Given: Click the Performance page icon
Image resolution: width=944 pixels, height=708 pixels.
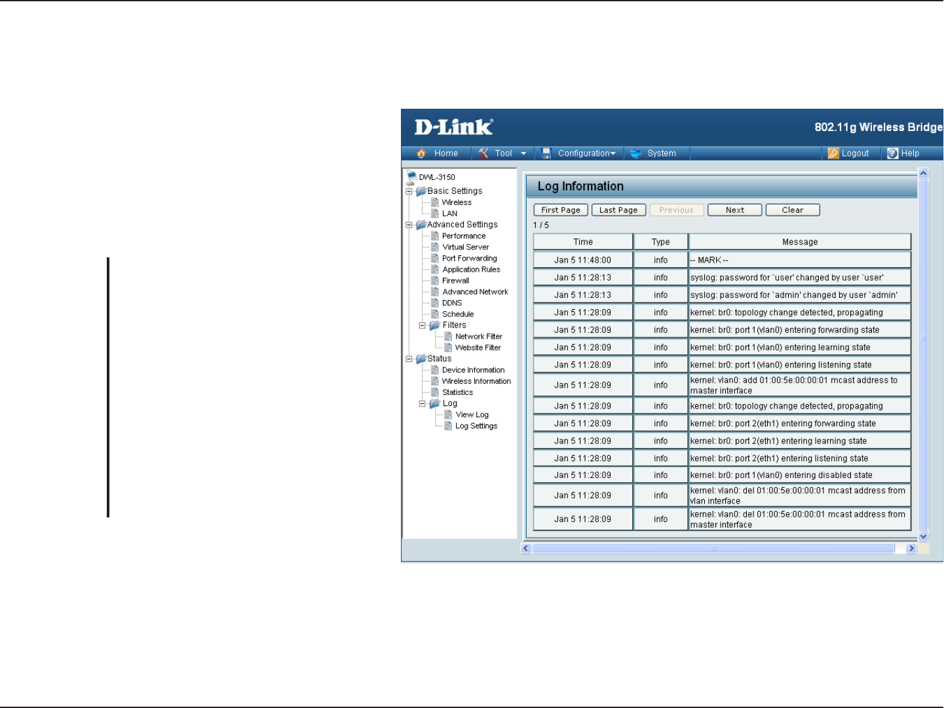Looking at the screenshot, I should tap(435, 236).
